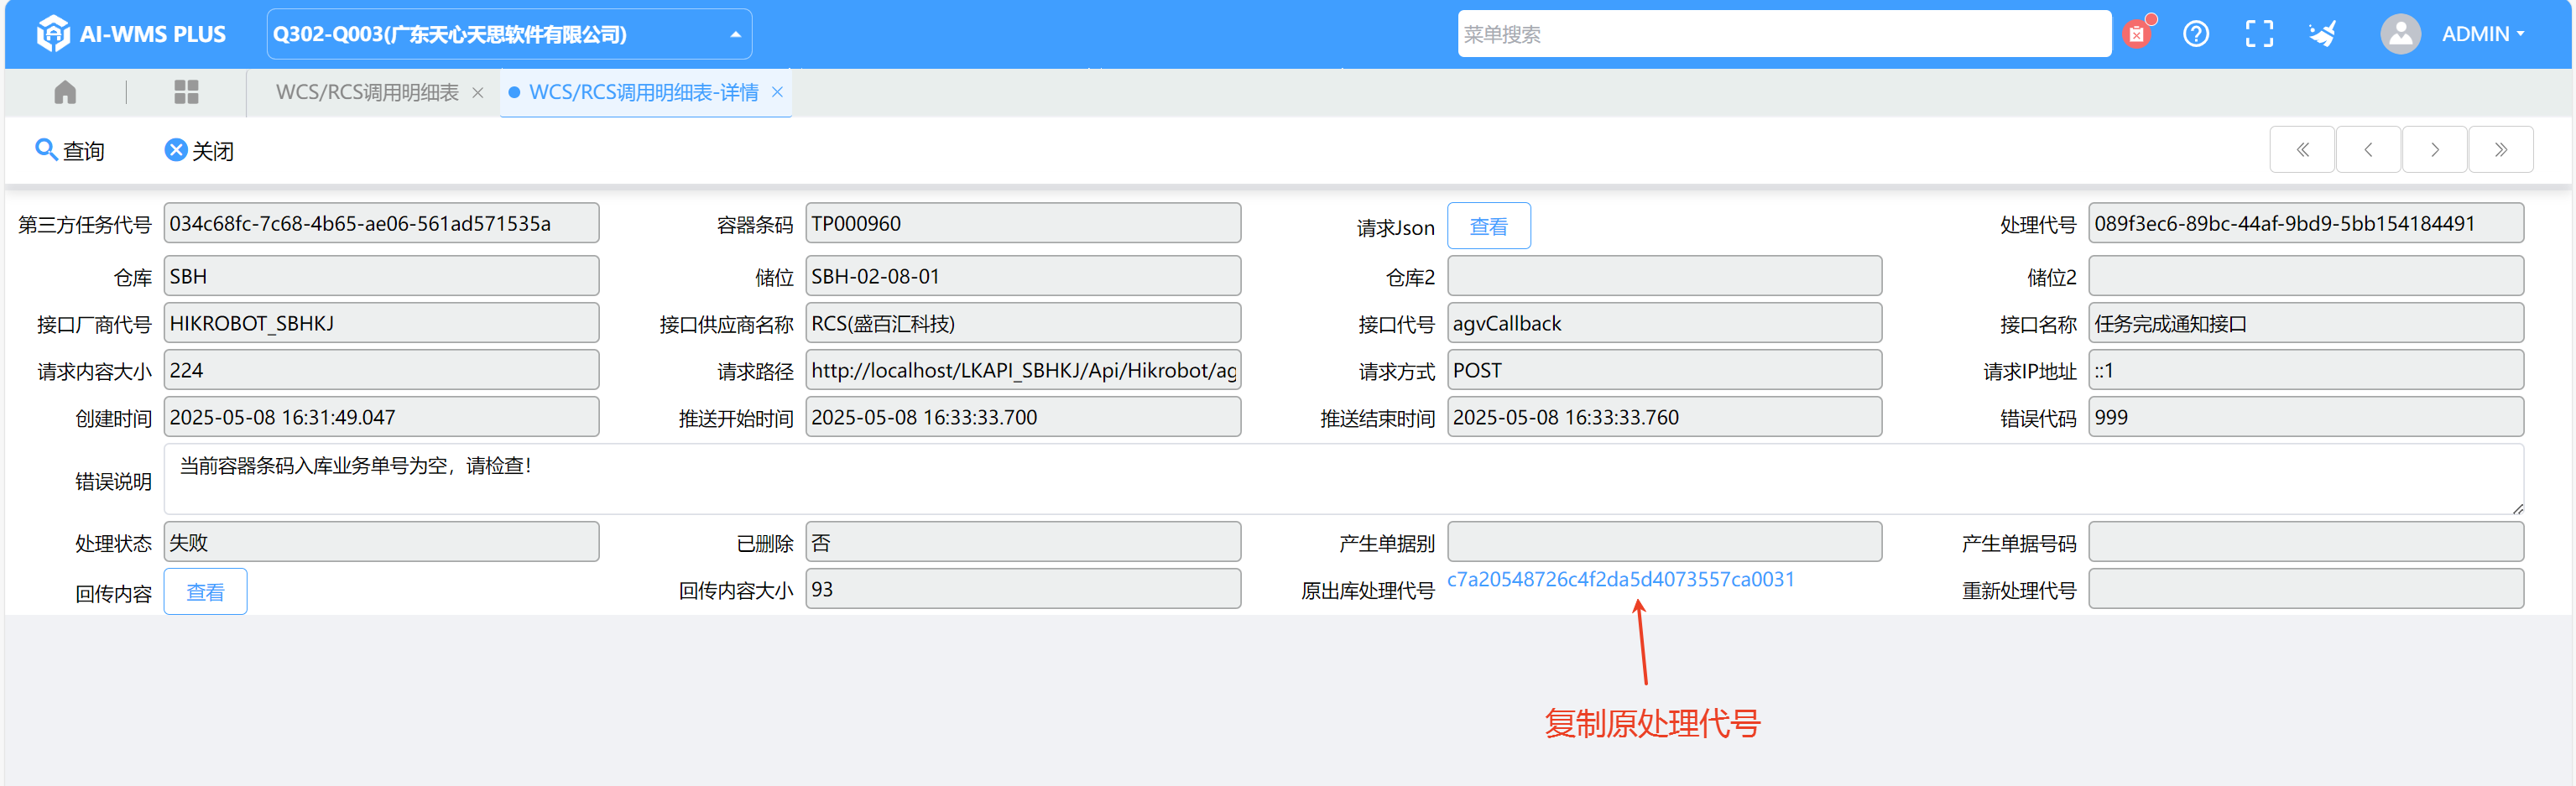Open the Q302-Q003 company dropdown
2576x786 pixels.
509,34
